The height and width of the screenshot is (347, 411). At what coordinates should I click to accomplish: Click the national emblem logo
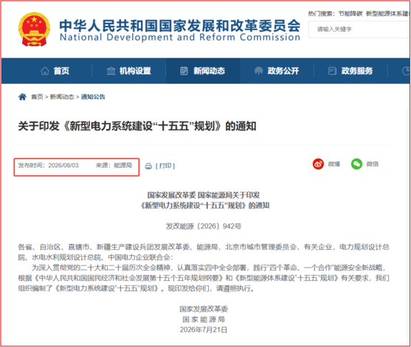34,29
